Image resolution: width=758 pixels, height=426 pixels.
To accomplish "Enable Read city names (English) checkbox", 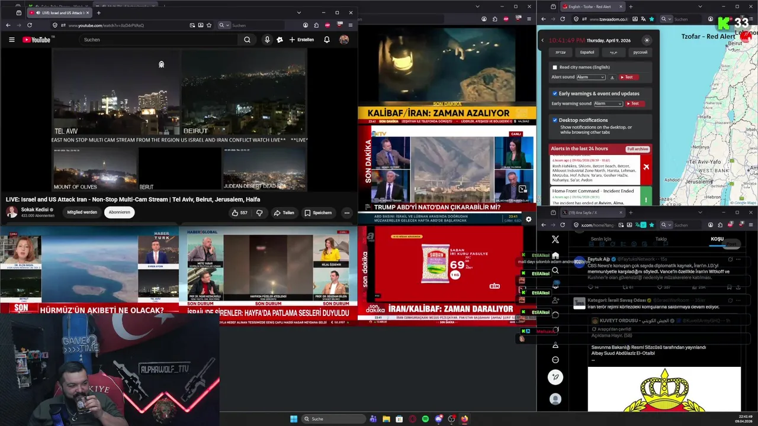I will pyautogui.click(x=555, y=67).
